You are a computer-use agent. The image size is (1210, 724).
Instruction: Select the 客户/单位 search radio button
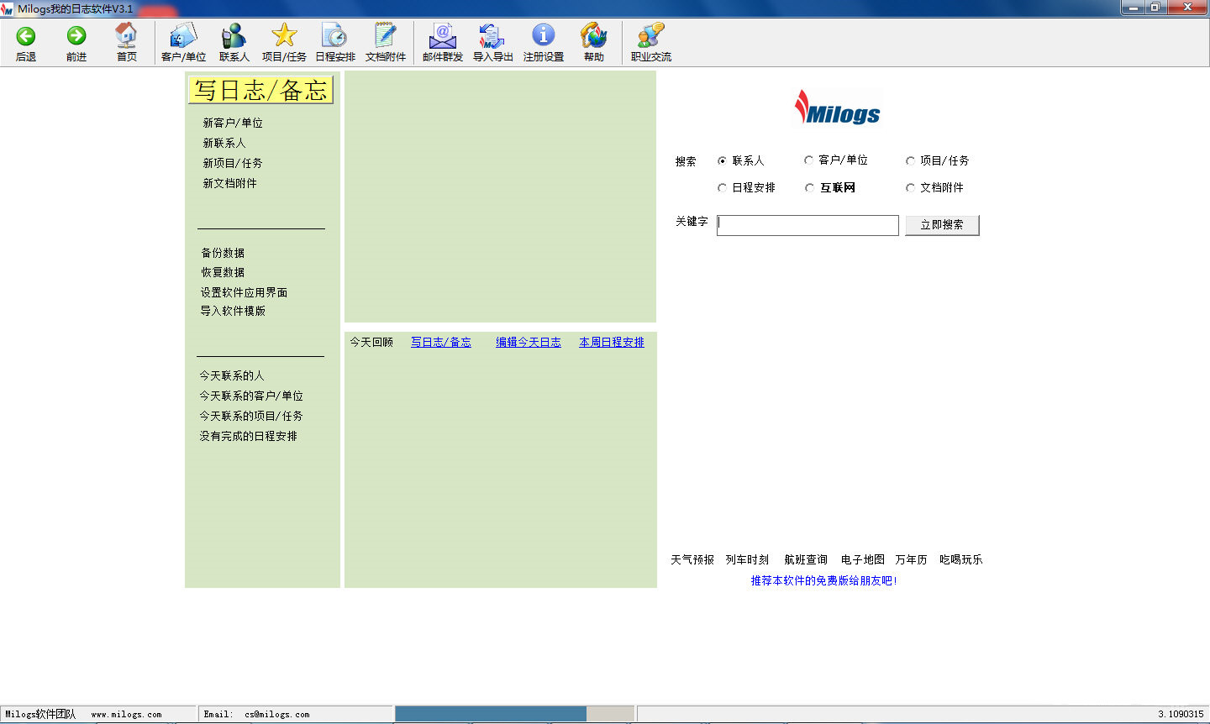[808, 160]
